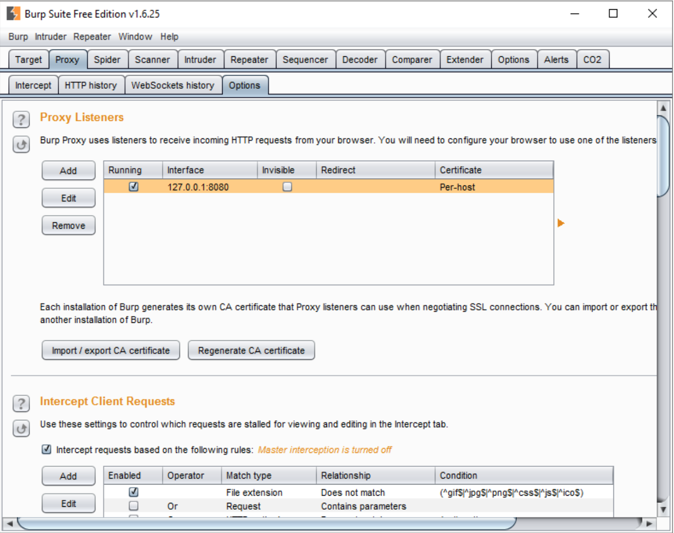Switch to the Decoder tab
Screen dimensions: 674x533
click(x=360, y=60)
